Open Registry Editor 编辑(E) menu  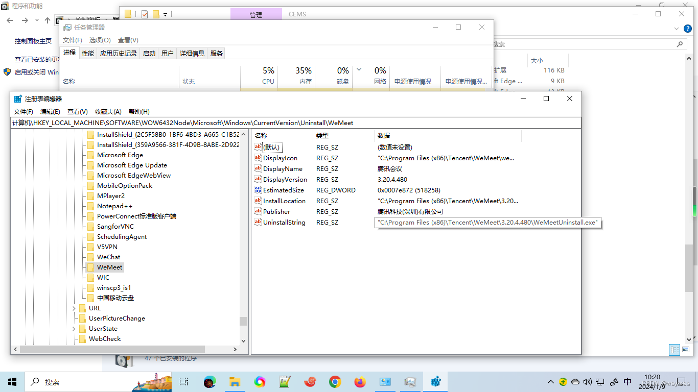click(x=51, y=111)
